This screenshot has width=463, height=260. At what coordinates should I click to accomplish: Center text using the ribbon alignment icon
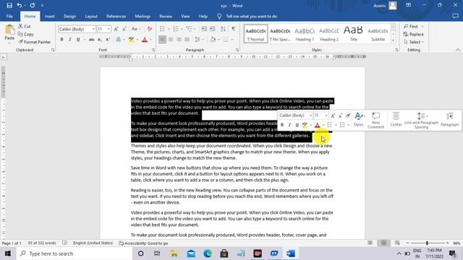coord(171,39)
